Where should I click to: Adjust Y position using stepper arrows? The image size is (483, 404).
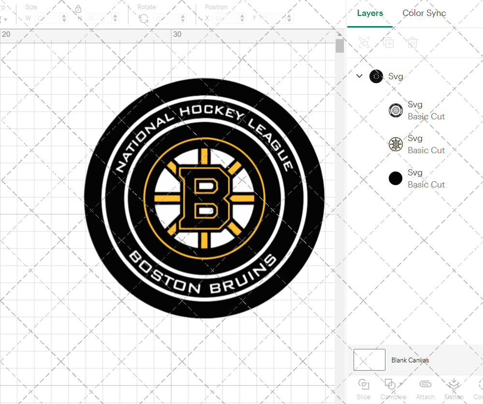[289, 18]
